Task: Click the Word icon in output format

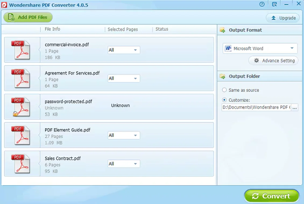Action: pos(228,48)
